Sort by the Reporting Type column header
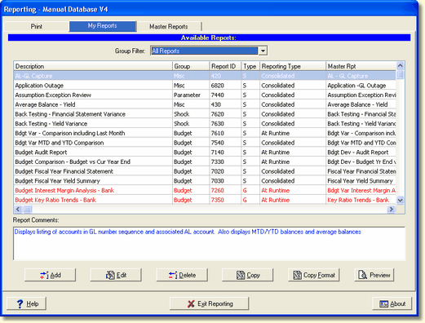Screen dimensions: 425x323 293,66
